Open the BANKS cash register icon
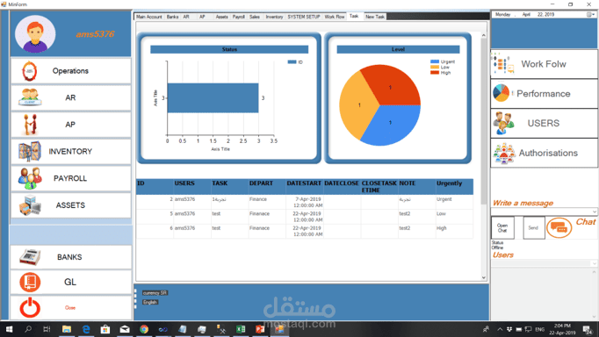The image size is (599, 337). (x=30, y=257)
